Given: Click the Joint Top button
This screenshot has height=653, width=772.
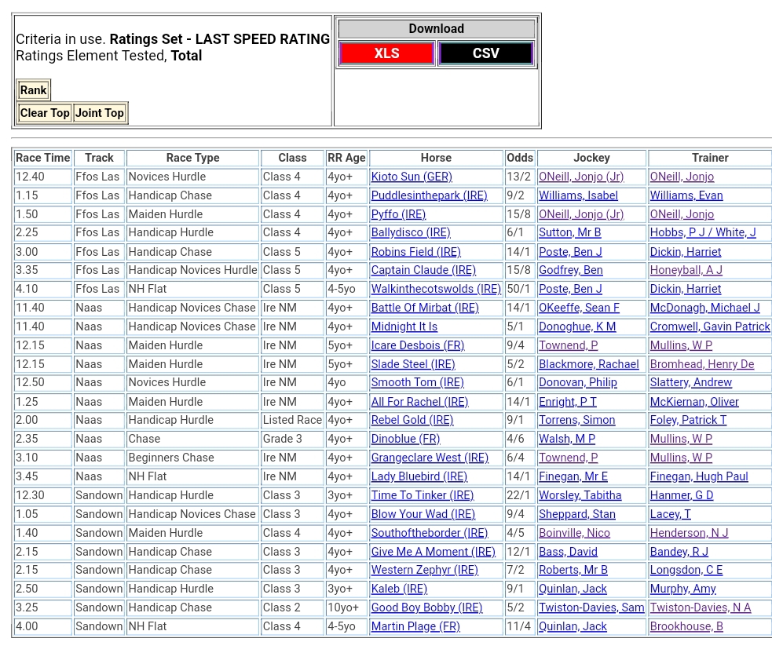Looking at the screenshot, I should click(100, 113).
